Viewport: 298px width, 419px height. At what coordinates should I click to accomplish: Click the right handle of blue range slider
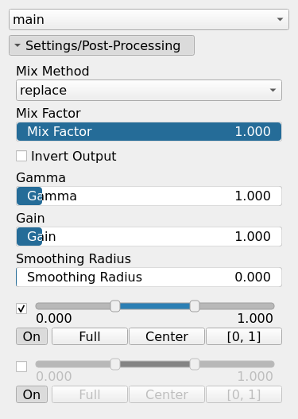tap(195, 306)
